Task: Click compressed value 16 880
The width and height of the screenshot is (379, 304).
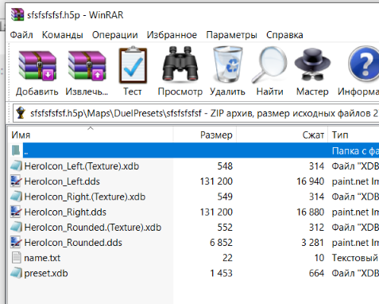Action: (310, 212)
